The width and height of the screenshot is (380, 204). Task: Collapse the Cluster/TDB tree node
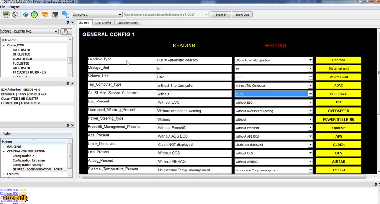[4, 46]
